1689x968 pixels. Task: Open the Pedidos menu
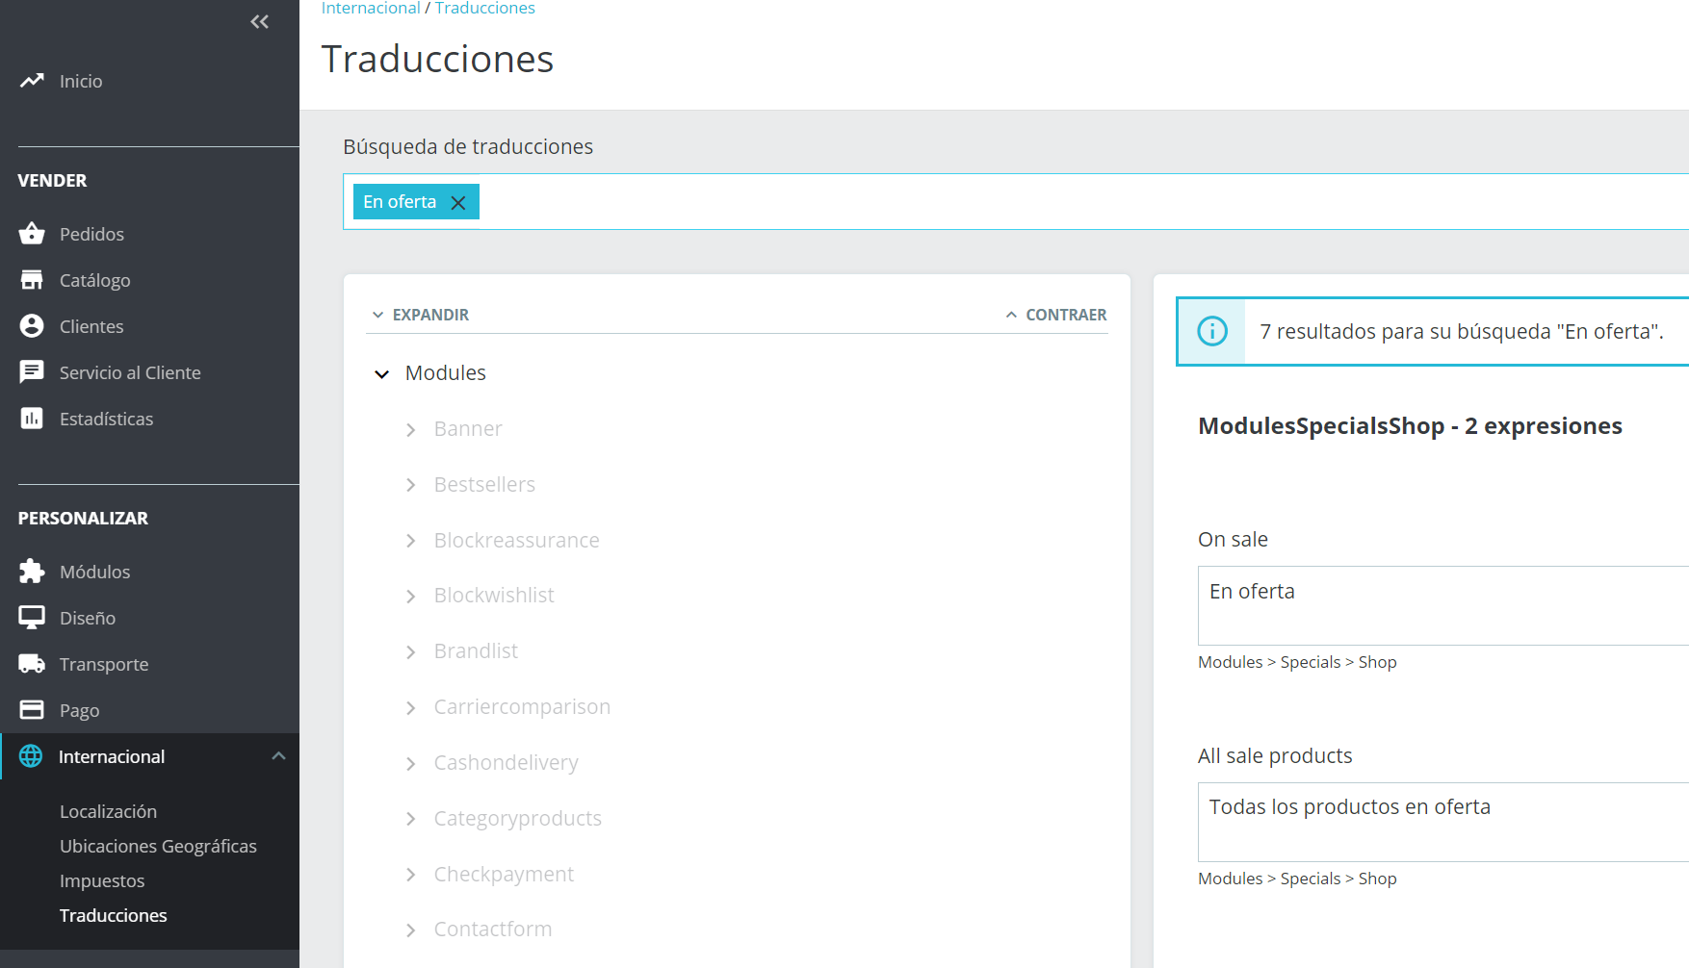tap(91, 234)
